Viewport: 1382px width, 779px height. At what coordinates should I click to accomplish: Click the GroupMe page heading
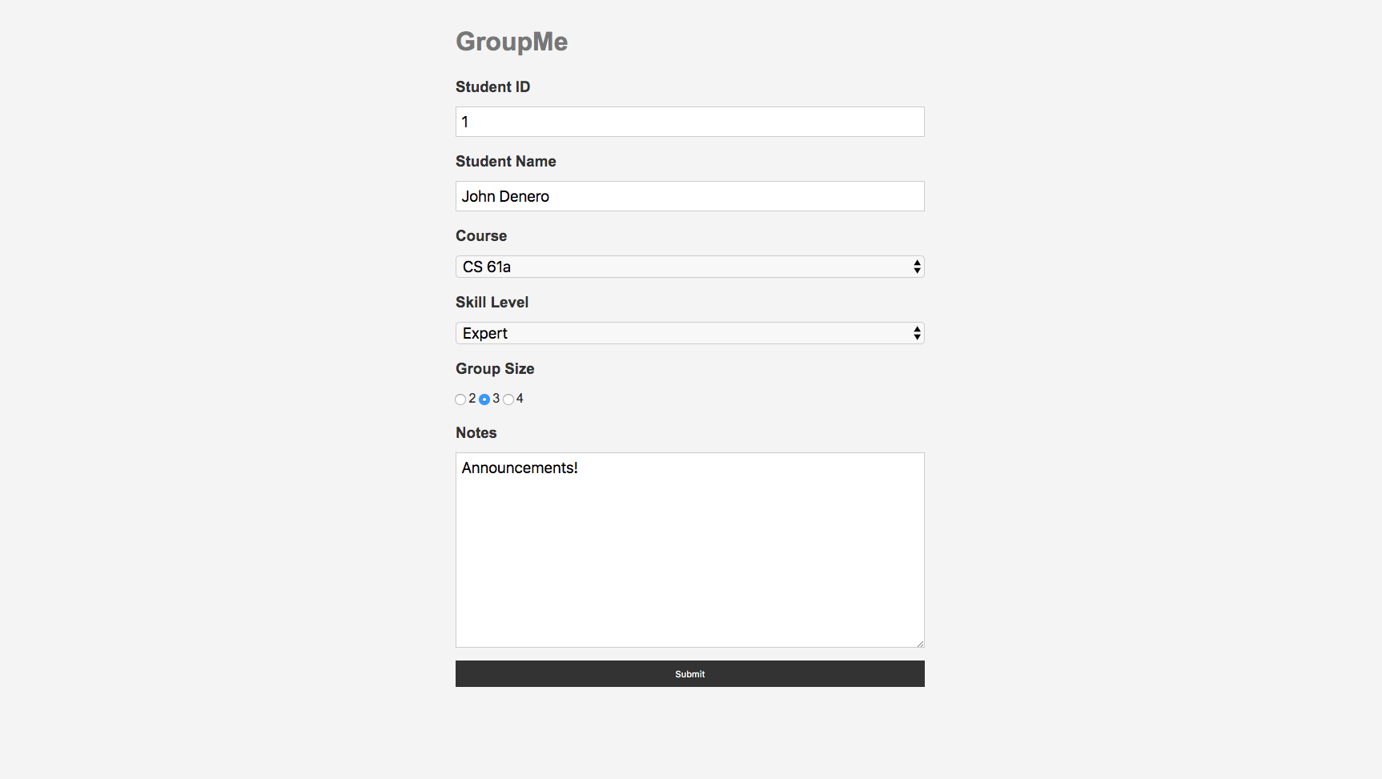click(512, 42)
